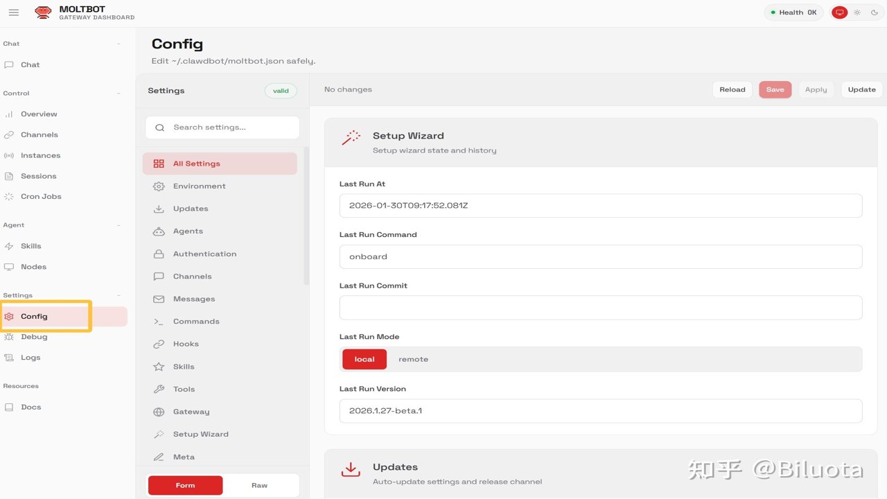Image resolution: width=887 pixels, height=499 pixels.
Task: Click the Moltbot lobster logo
Action: coord(43,12)
